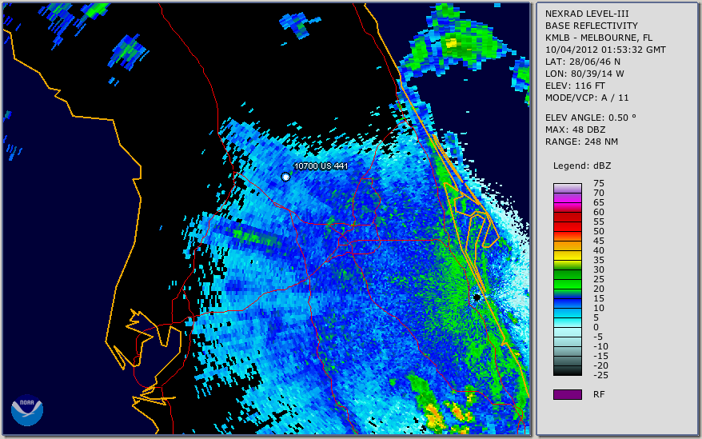
Task: Click the 30 value on the legend
Action: 599,269
